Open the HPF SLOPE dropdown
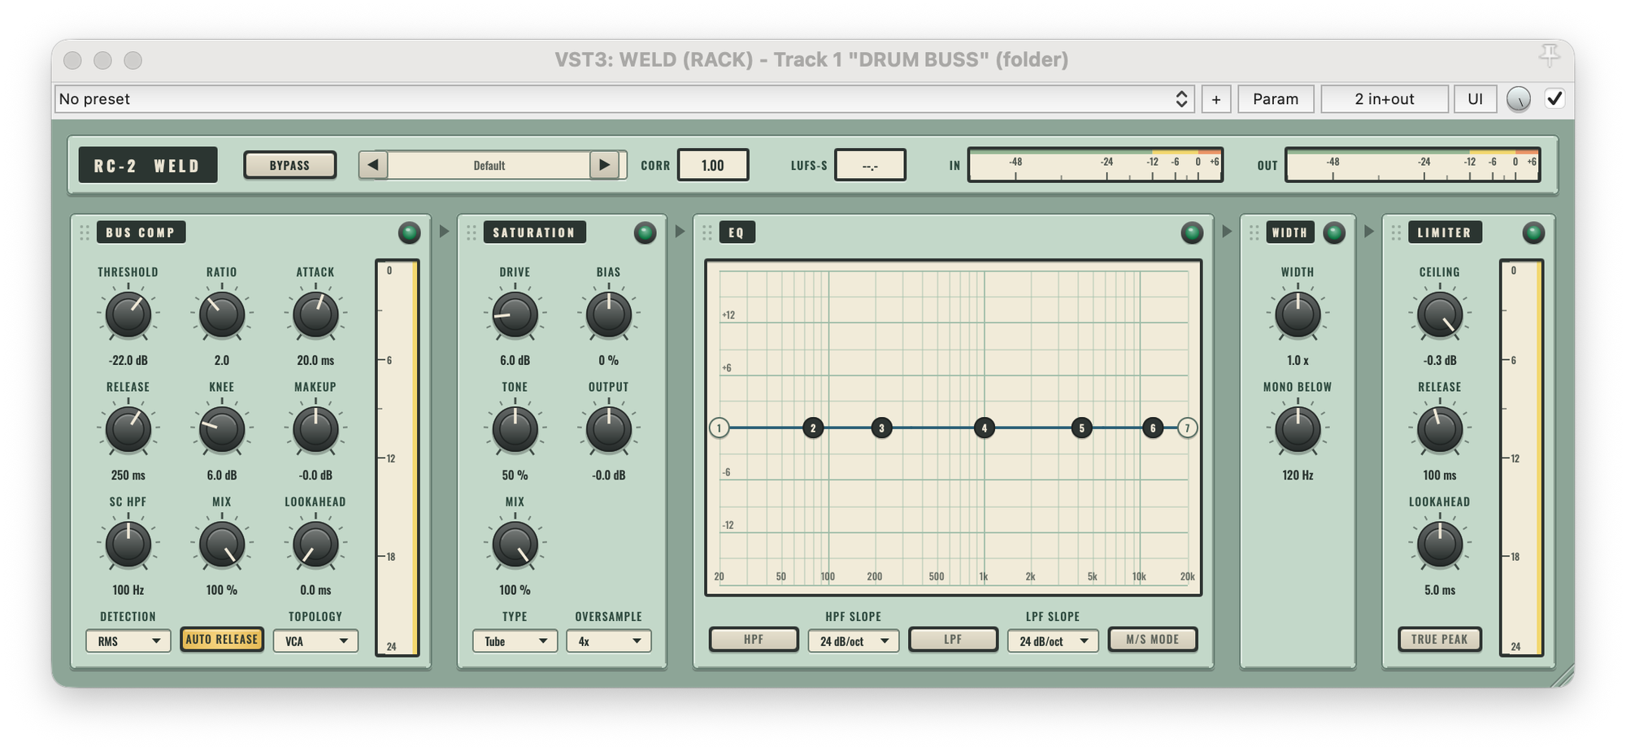Screen dimensions: 1626x751 [854, 641]
